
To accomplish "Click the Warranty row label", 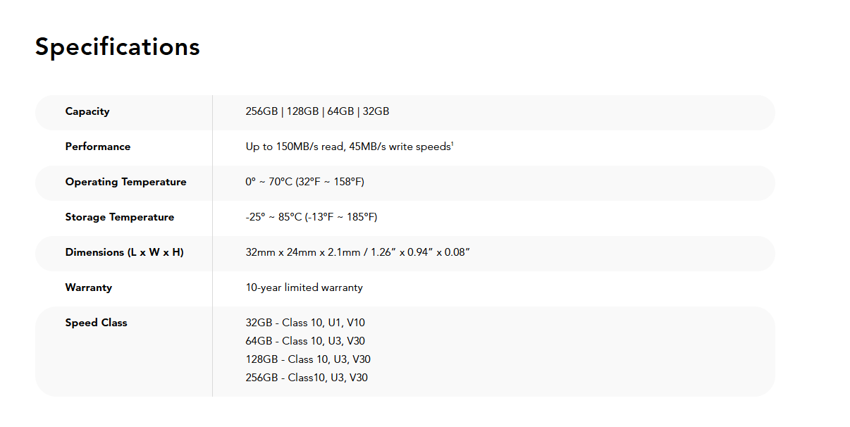I will coord(89,287).
